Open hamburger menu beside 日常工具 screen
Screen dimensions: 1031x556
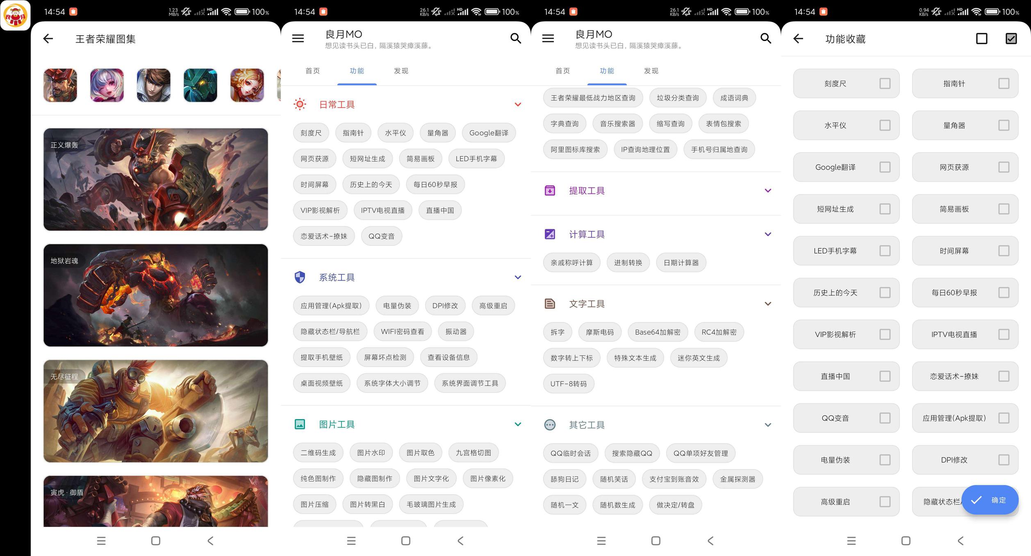coord(298,39)
